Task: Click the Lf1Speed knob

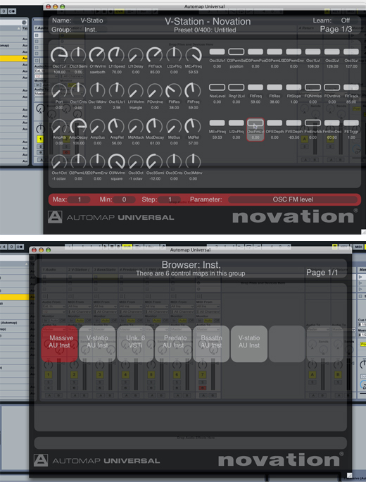Action: coord(116,55)
